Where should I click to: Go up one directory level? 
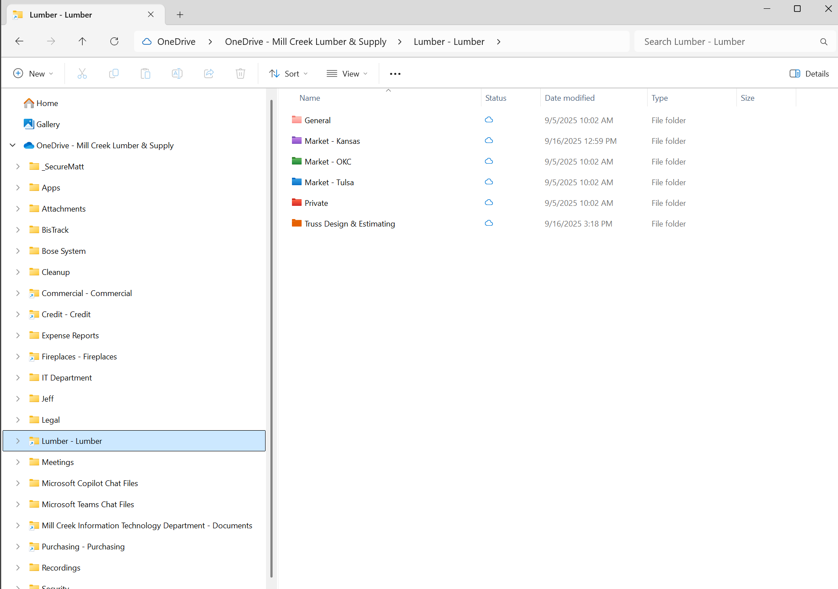[x=82, y=41]
